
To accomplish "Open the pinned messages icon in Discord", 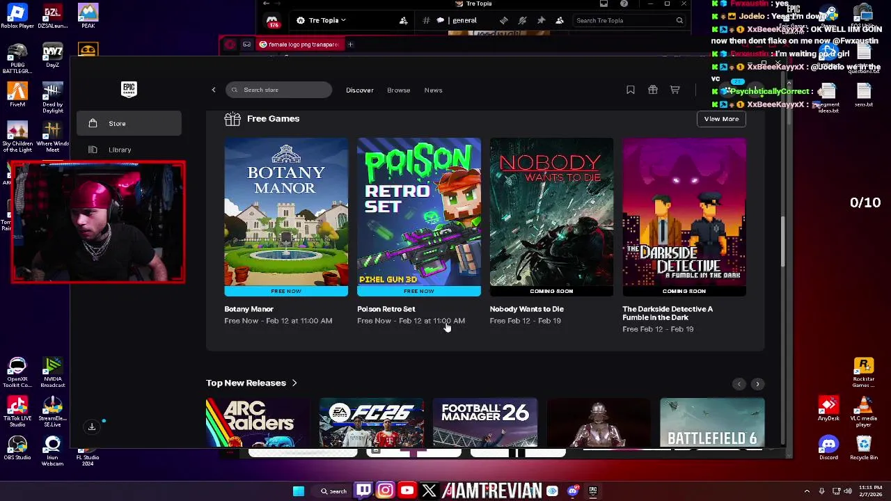I will pos(541,20).
